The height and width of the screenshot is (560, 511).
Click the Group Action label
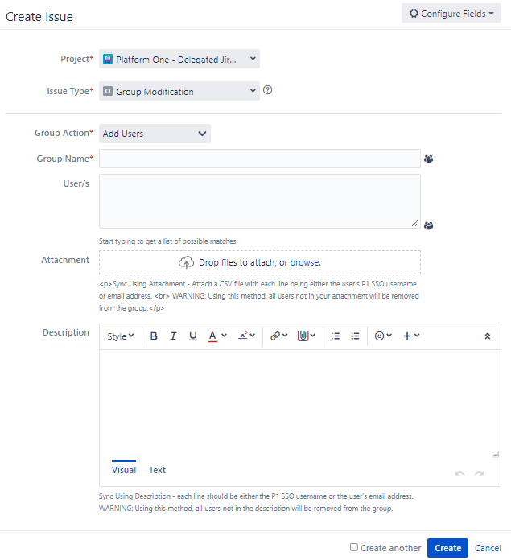tap(64, 133)
